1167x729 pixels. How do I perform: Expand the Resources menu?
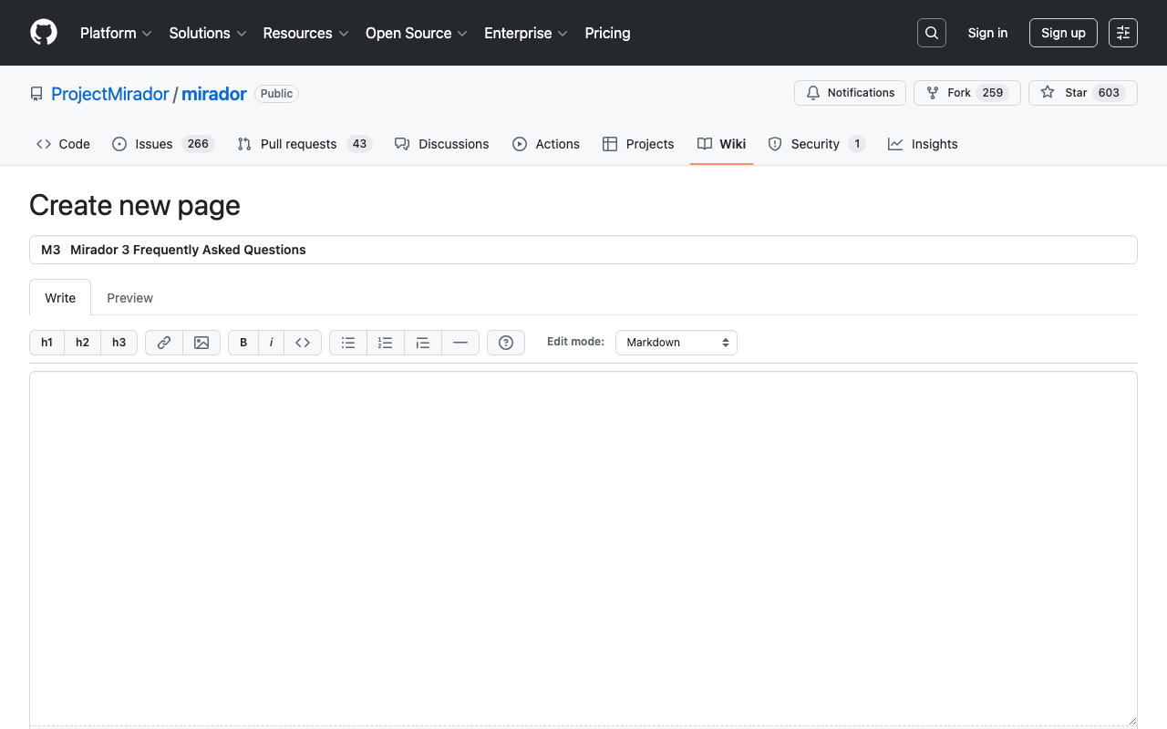click(x=305, y=33)
